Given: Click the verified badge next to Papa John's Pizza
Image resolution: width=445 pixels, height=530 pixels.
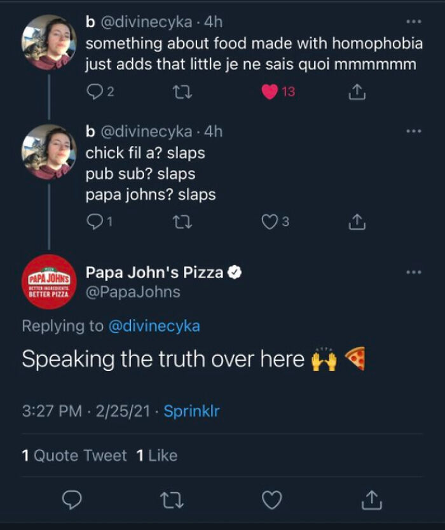Looking at the screenshot, I should pos(233,271).
